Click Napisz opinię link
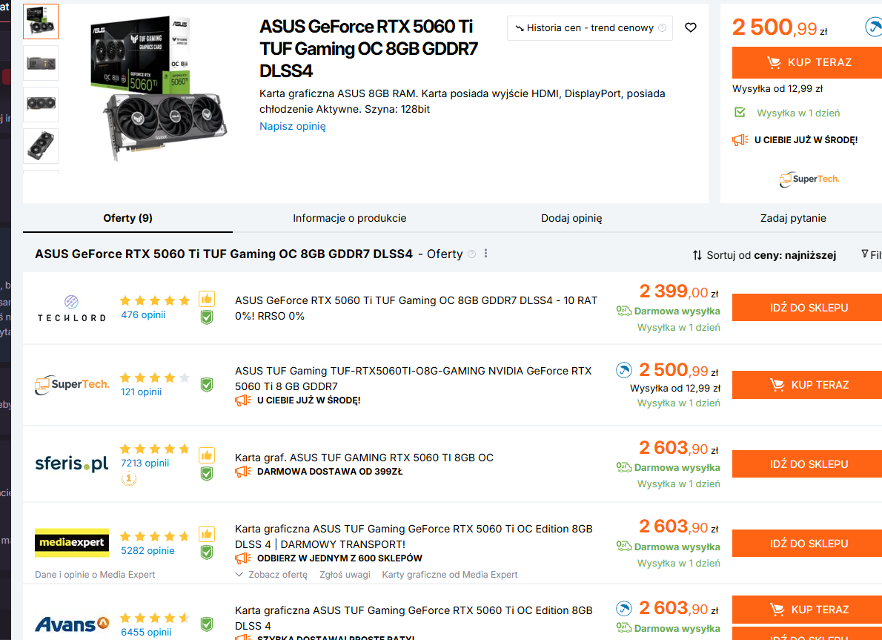 292,126
